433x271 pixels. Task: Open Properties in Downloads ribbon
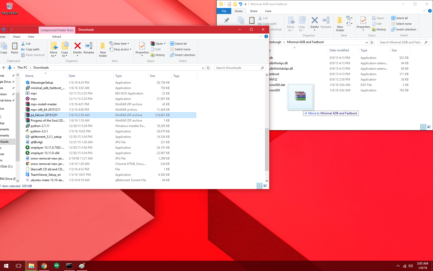pyautogui.click(x=142, y=49)
